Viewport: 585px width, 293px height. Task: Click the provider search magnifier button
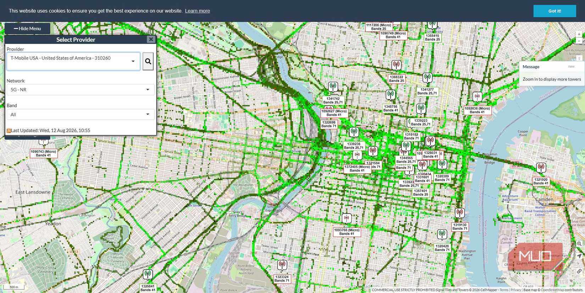[x=148, y=61]
